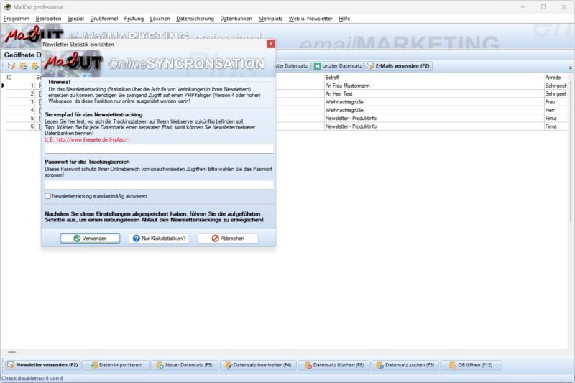The width and height of the screenshot is (575, 383).
Task: Enable Newslettertracking standardmäßig aktivieren checkbox
Action: point(47,196)
